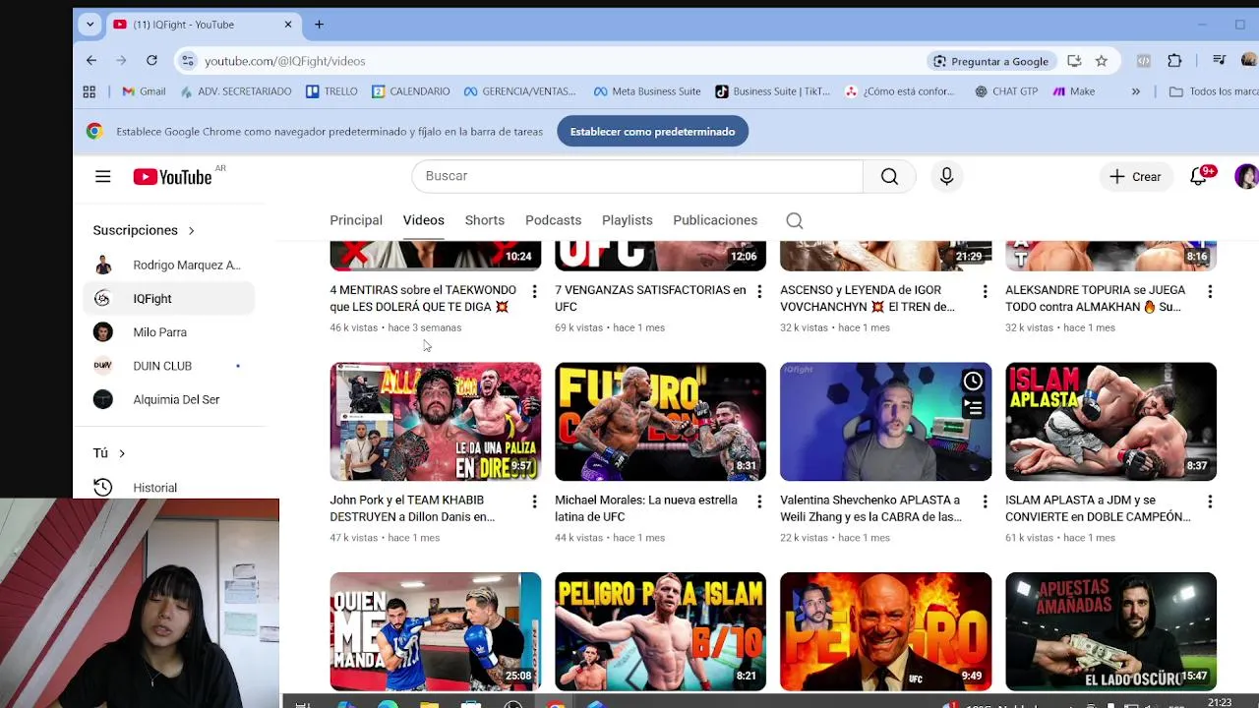This screenshot has width=1259, height=708.
Task: Click the address bar URL youtube.com/@IQFight/videos
Action: pos(284,61)
